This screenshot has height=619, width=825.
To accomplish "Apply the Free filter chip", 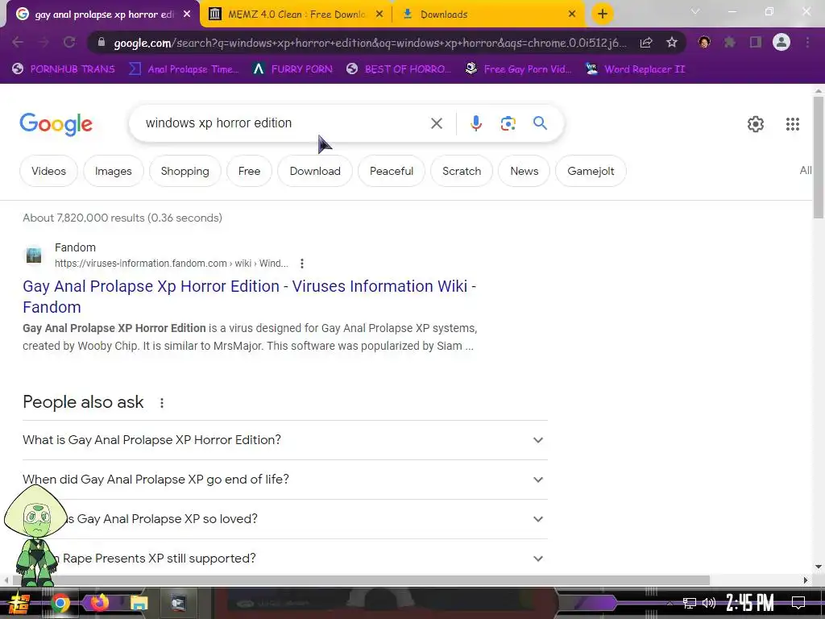I will 249,171.
